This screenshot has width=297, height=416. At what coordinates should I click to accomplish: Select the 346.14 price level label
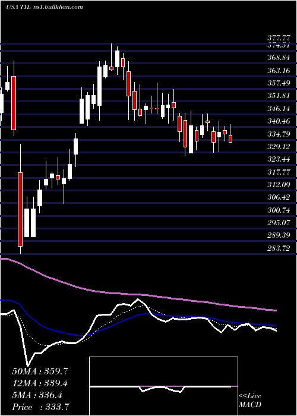278,109
